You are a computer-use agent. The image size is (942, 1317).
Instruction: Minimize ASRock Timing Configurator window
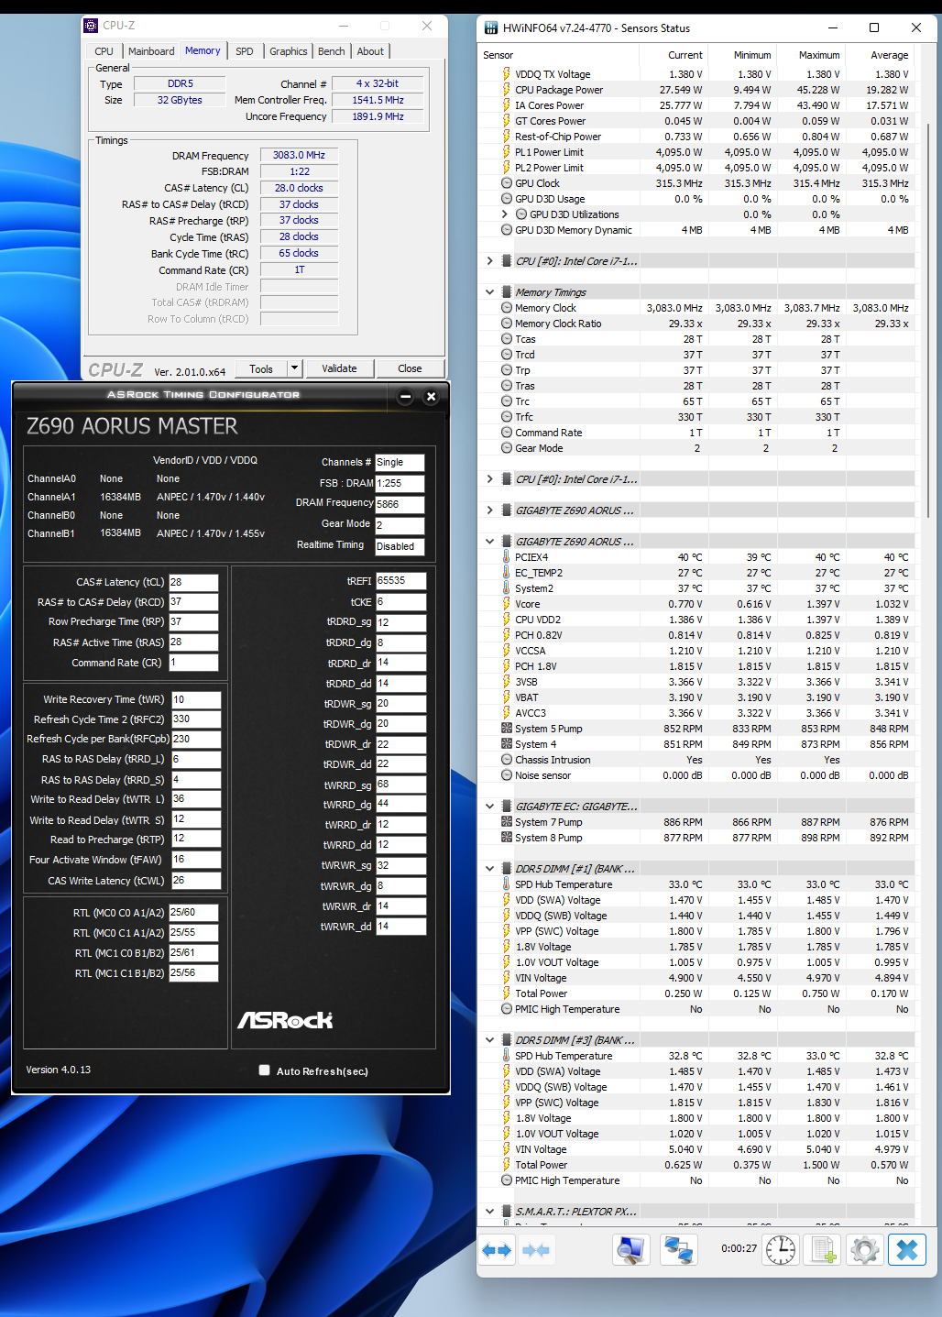tap(405, 397)
